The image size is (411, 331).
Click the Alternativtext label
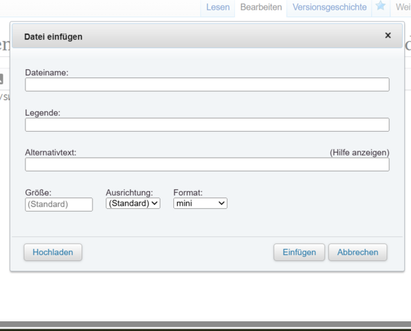point(51,152)
